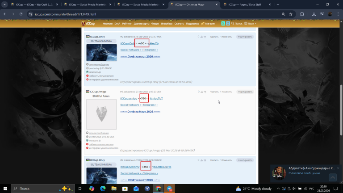Send личное сообщение to ICCup.Only in post #2
Image resolution: width=343 pixels, height=193 pixels.
click(x=99, y=64)
